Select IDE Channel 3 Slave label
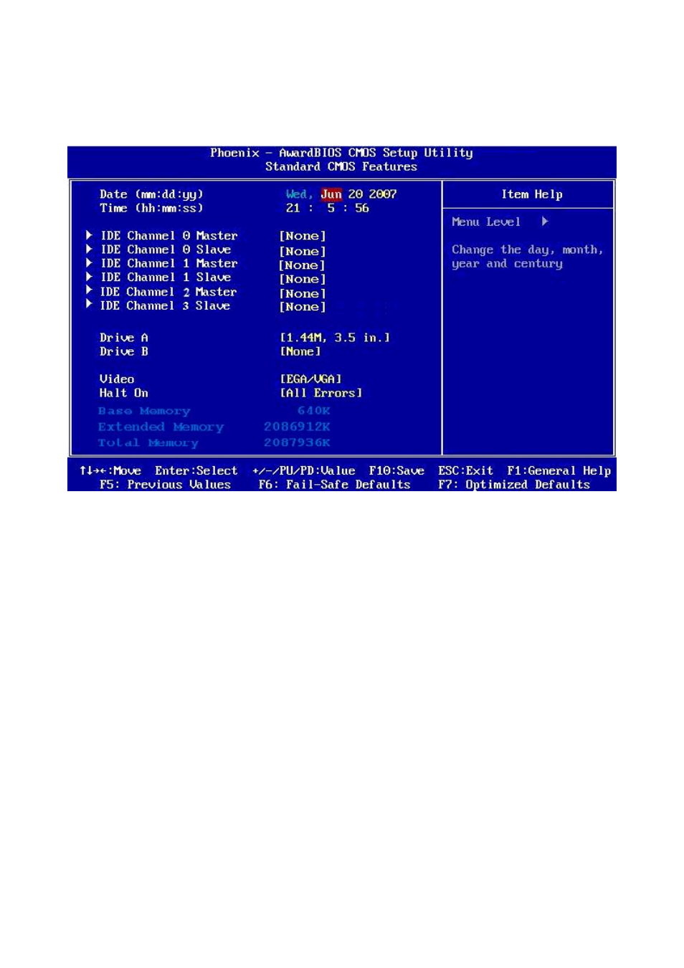 [x=165, y=305]
